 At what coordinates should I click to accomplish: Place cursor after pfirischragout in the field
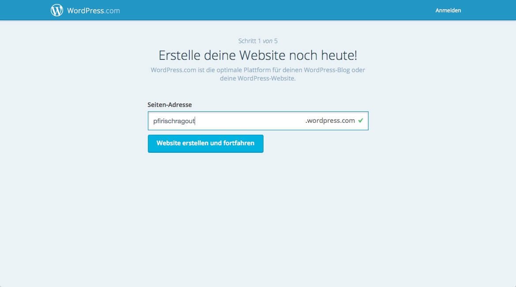[x=196, y=120]
